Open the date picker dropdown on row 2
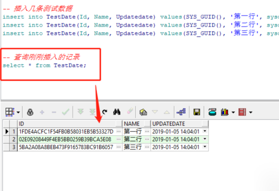279x191 pixels. tap(205, 139)
